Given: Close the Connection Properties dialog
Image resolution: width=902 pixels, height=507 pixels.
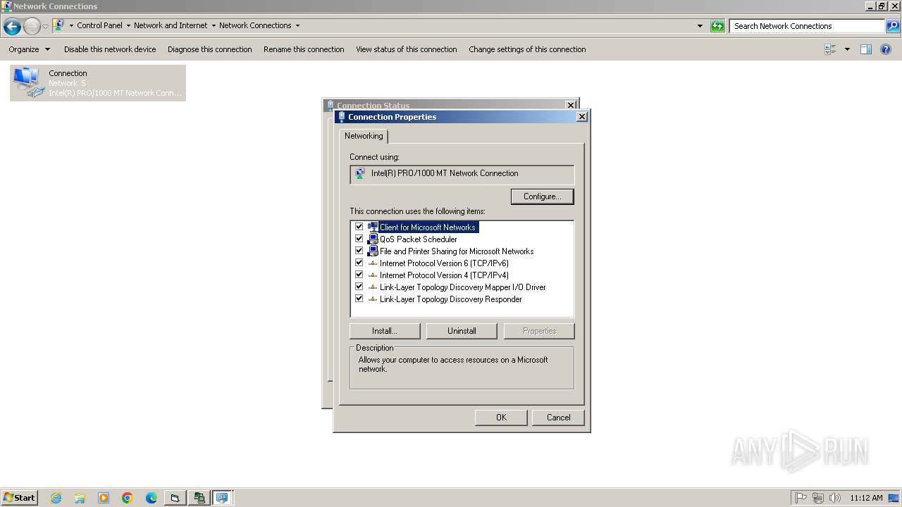Looking at the screenshot, I should pos(582,117).
